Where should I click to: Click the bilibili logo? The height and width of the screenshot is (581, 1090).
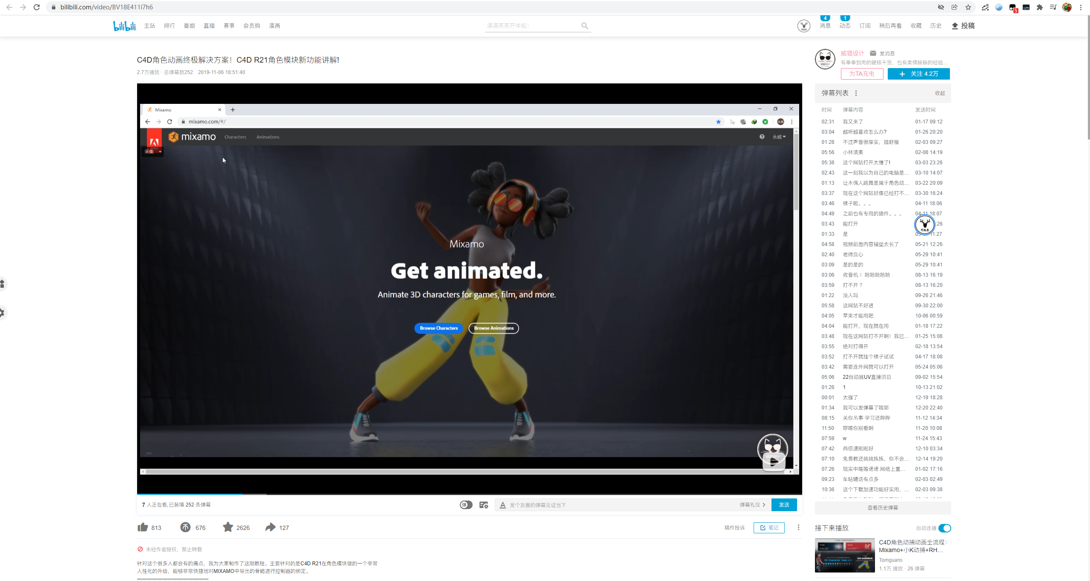click(124, 26)
